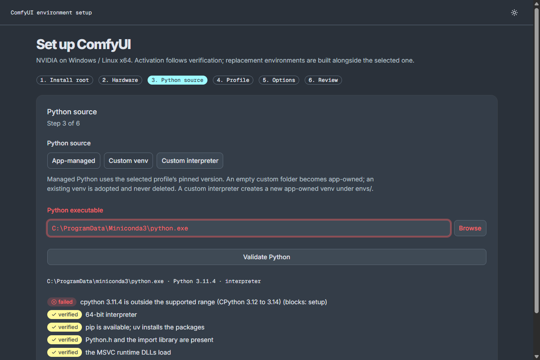Image resolution: width=540 pixels, height=360 pixels.
Task: Click the 'Managed Python uses the selected profile's' description
Action: [x=211, y=184]
